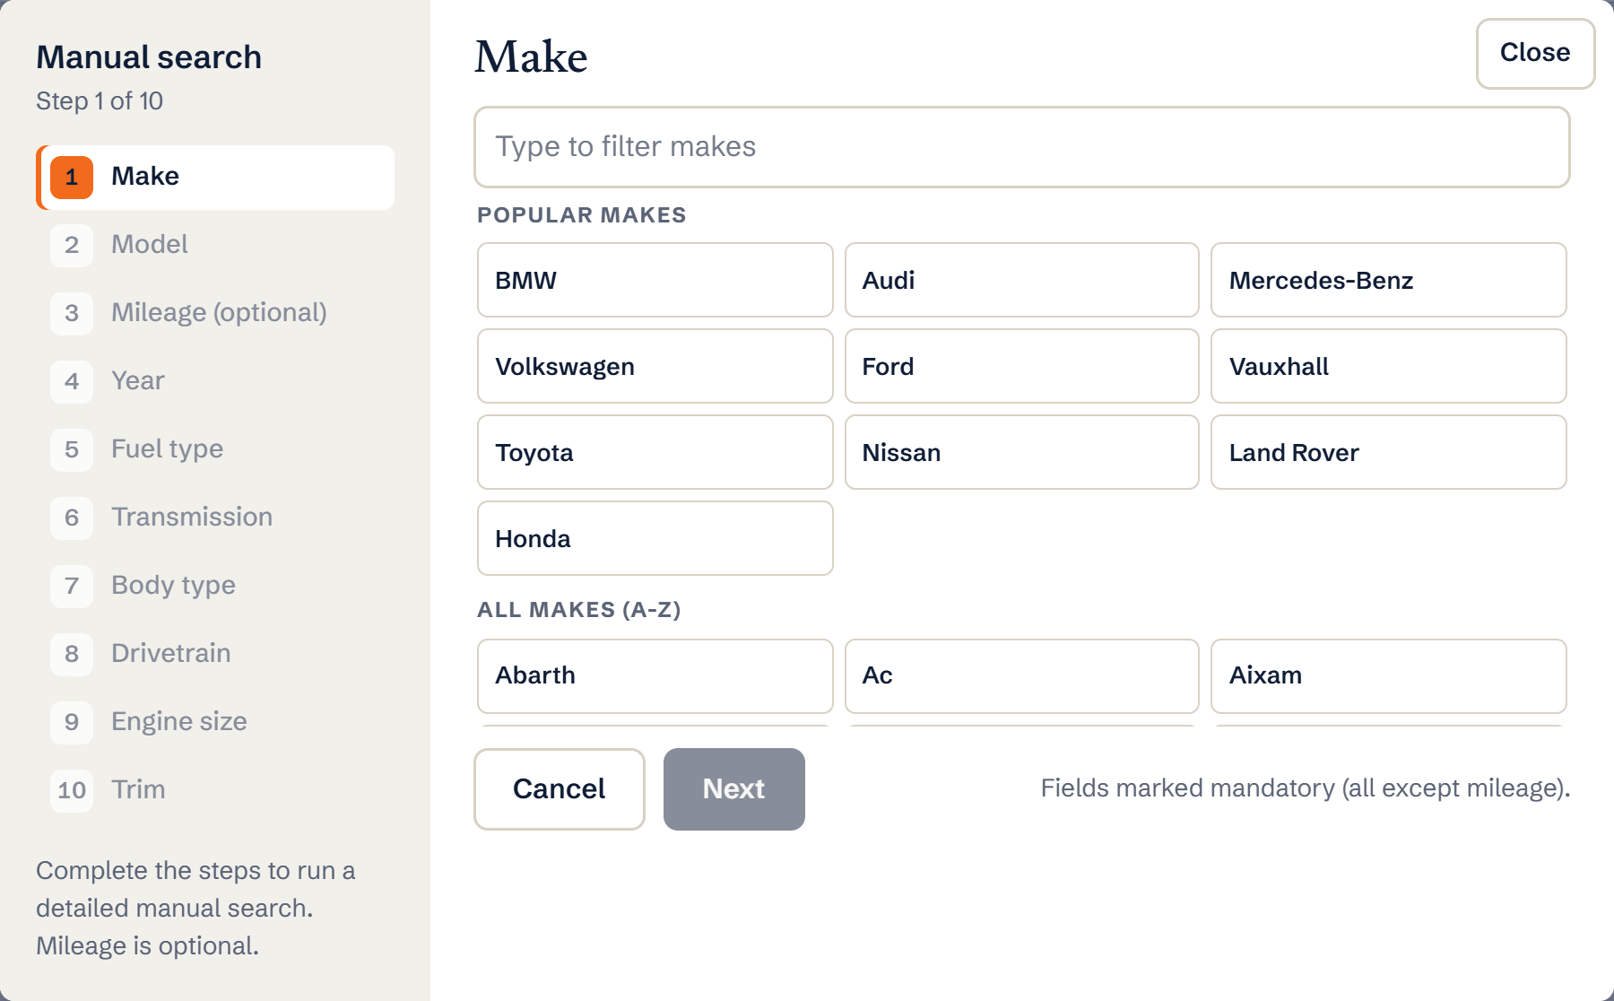Screen dimensions: 1614x1001
Task: Select Nissan make
Action: coord(1022,452)
